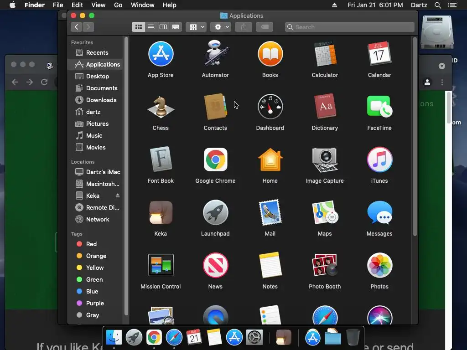Viewport: 467px width, 350px height.
Task: Switch Finder to icon view
Action: click(x=139, y=27)
